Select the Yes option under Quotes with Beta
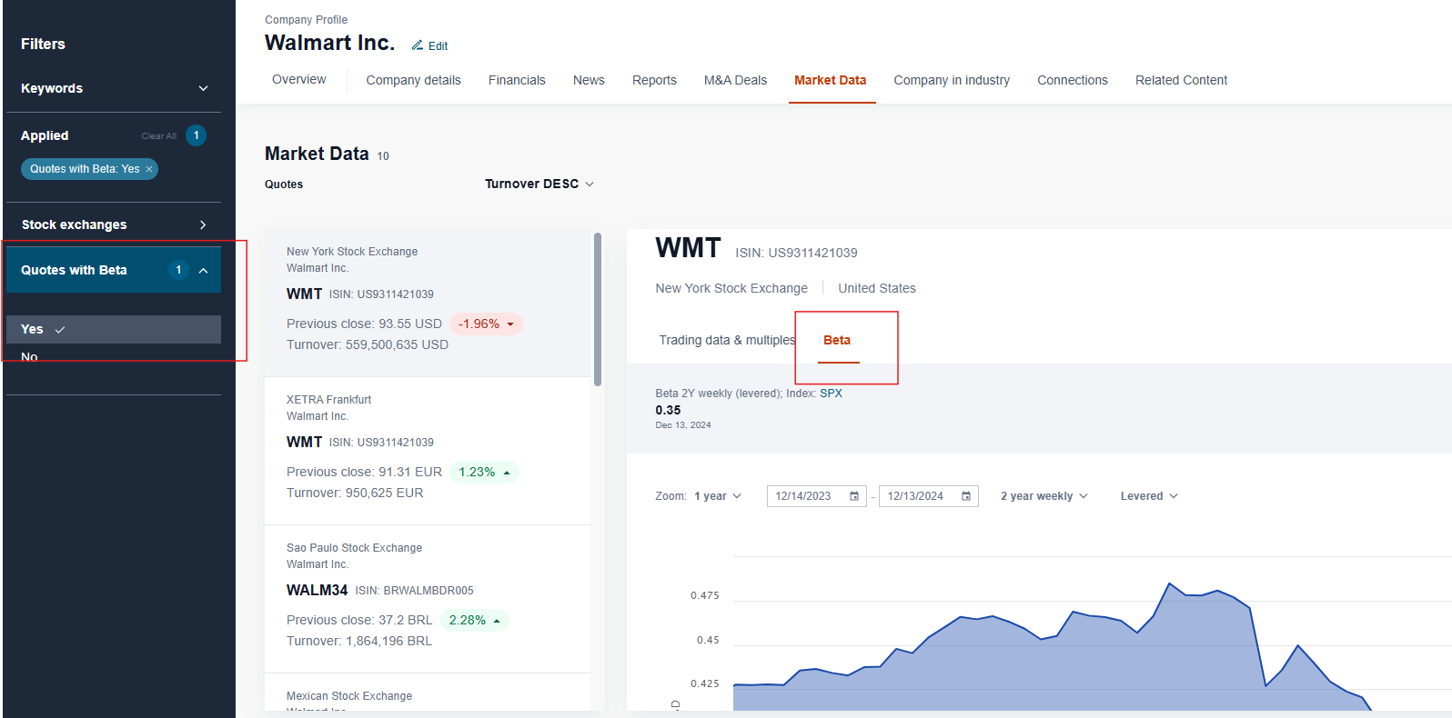This screenshot has width=1452, height=718. 114,329
